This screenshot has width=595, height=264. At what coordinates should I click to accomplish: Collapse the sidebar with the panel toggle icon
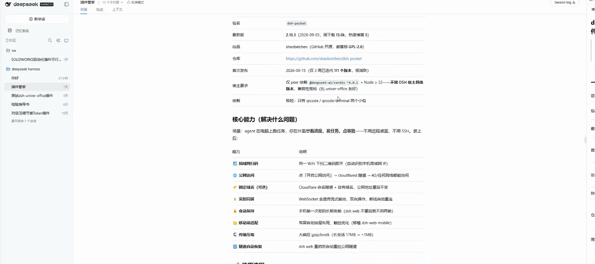coord(67,4)
